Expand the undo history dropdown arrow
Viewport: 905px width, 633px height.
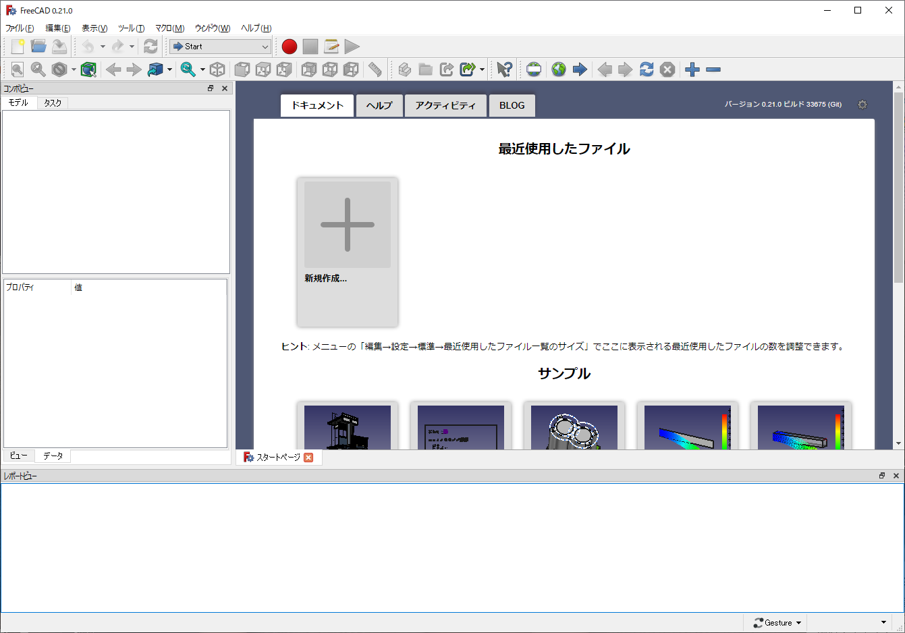[x=103, y=47]
